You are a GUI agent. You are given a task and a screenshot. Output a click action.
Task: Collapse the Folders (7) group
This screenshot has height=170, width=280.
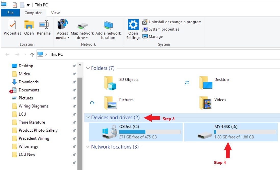(x=88, y=68)
